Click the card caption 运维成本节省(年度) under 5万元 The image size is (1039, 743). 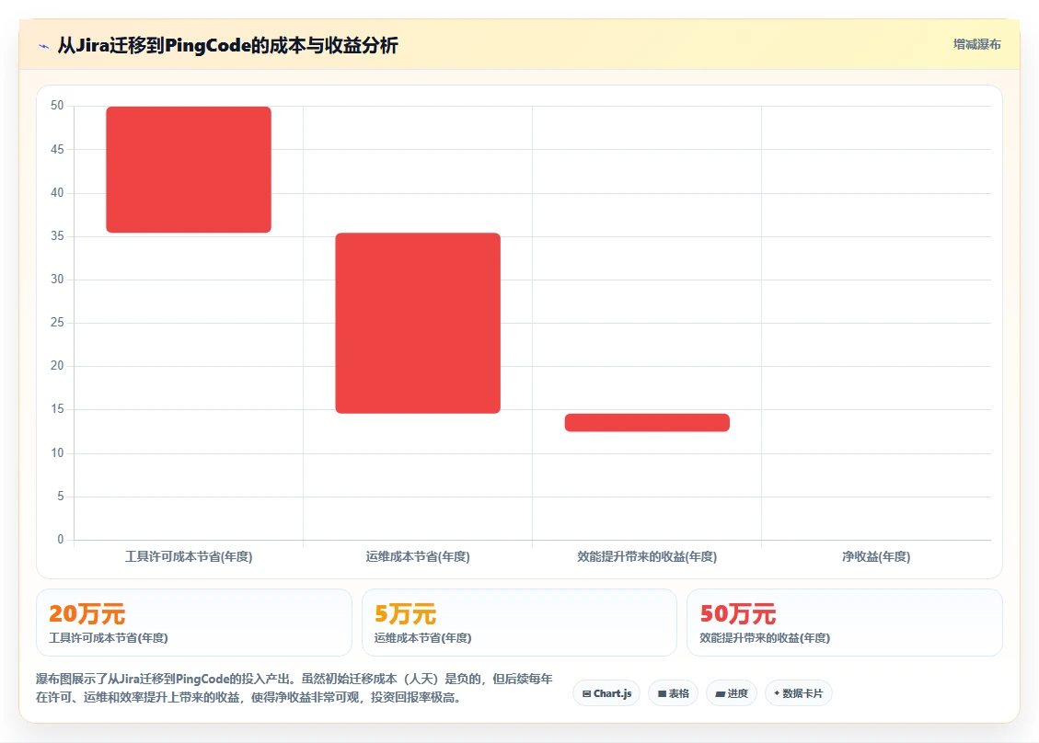pyautogui.click(x=422, y=637)
